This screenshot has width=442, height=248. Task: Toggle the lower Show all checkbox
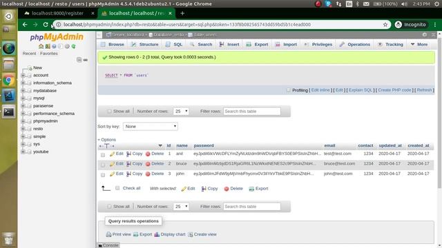pos(109,207)
